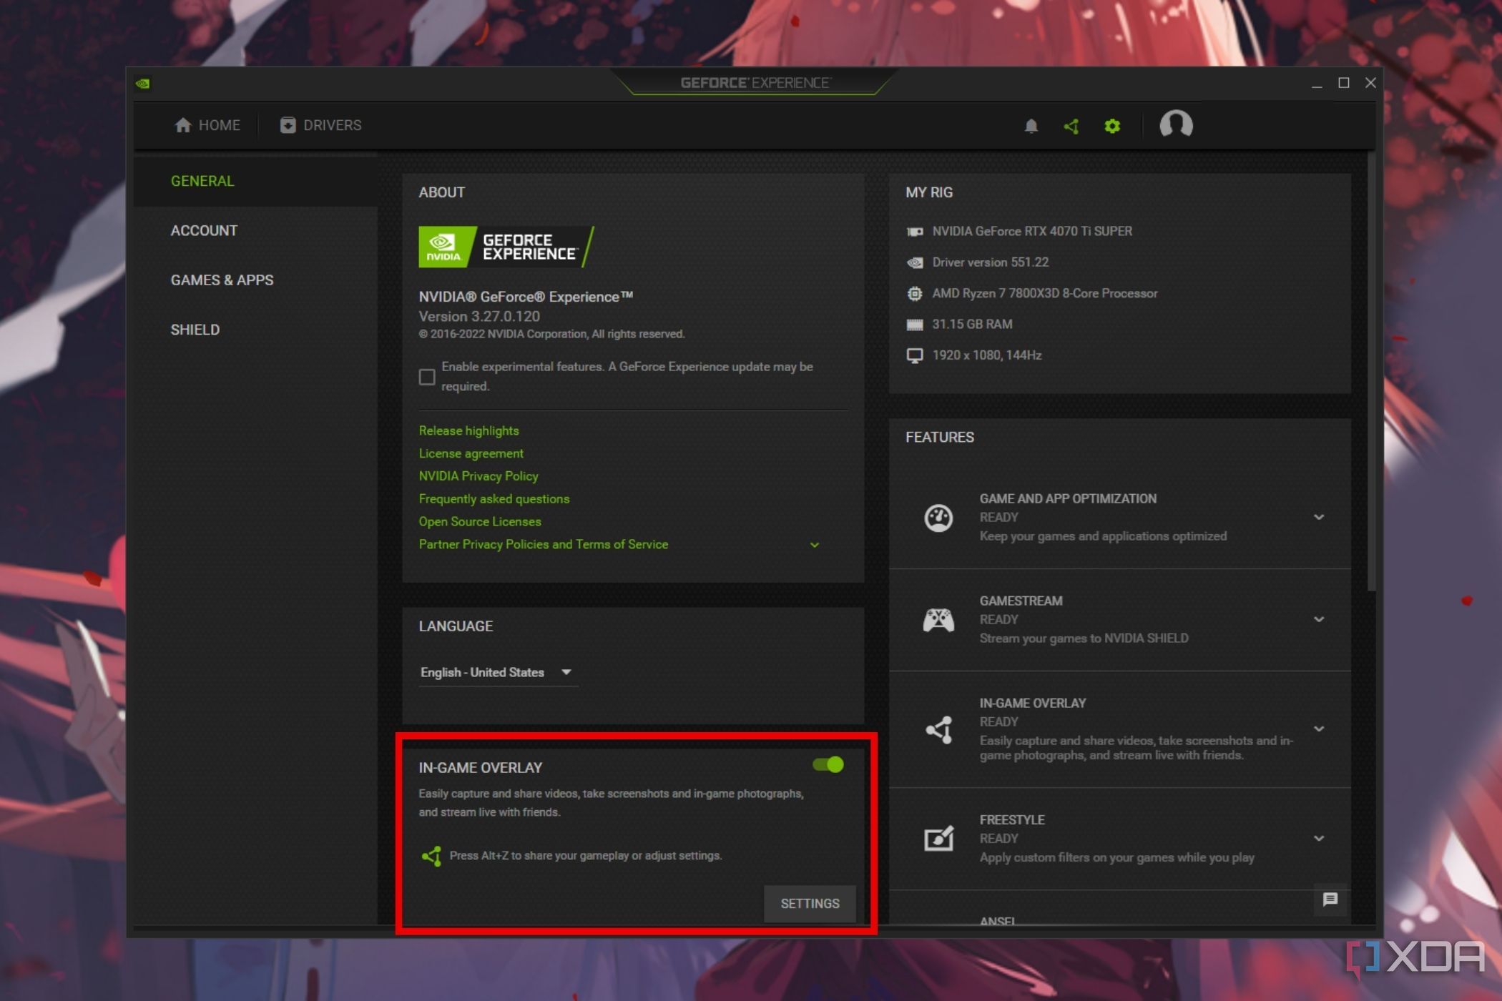Click the DRIVERS tab in top navigation
Image resolution: width=1502 pixels, height=1001 pixels.
pos(320,124)
